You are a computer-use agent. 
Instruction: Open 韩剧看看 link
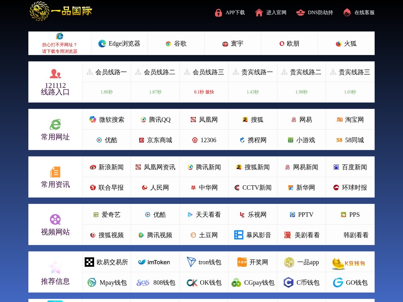click(356, 235)
